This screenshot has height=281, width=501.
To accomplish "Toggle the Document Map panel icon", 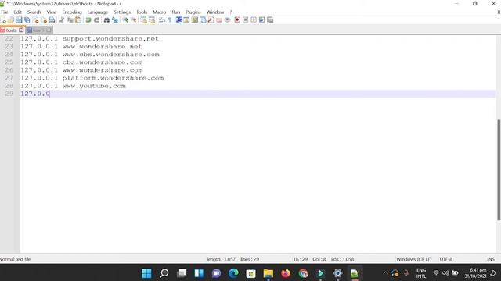I will coord(195,20).
